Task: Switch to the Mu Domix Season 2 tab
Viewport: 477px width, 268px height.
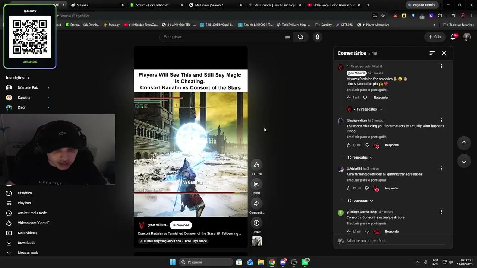Action: pyautogui.click(x=215, y=5)
